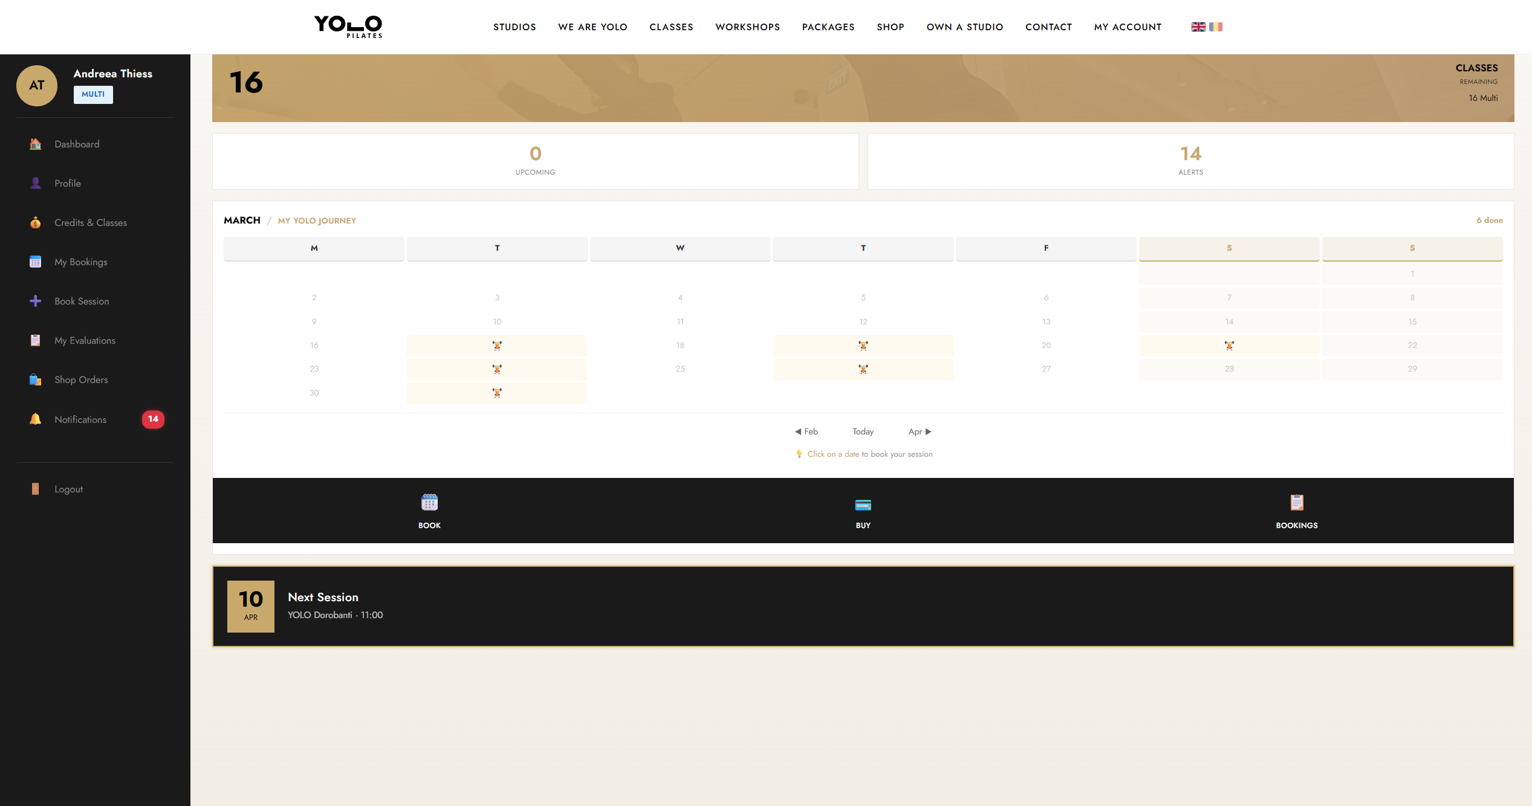Click the Today button under the calendar
Image resolution: width=1532 pixels, height=806 pixels.
point(863,431)
